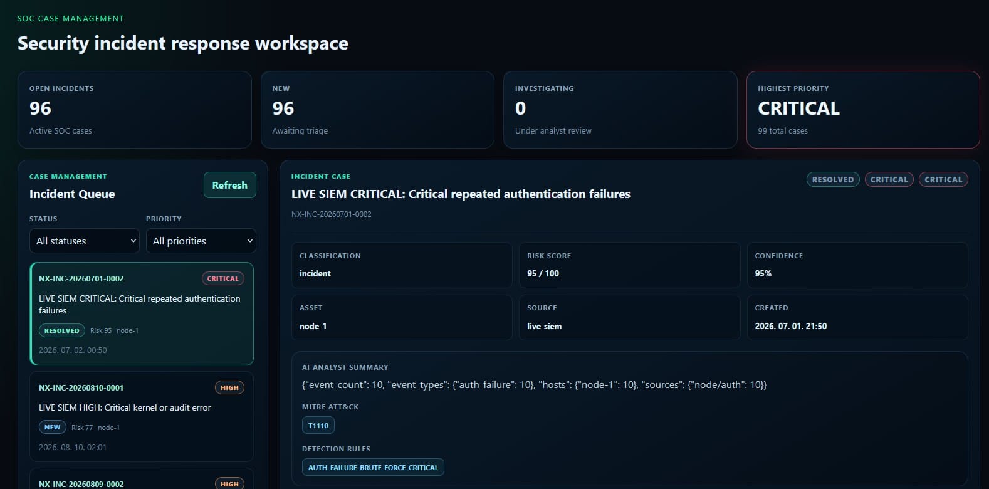Click the Highest Priority CRITICAL card
989x489 pixels.
point(863,110)
